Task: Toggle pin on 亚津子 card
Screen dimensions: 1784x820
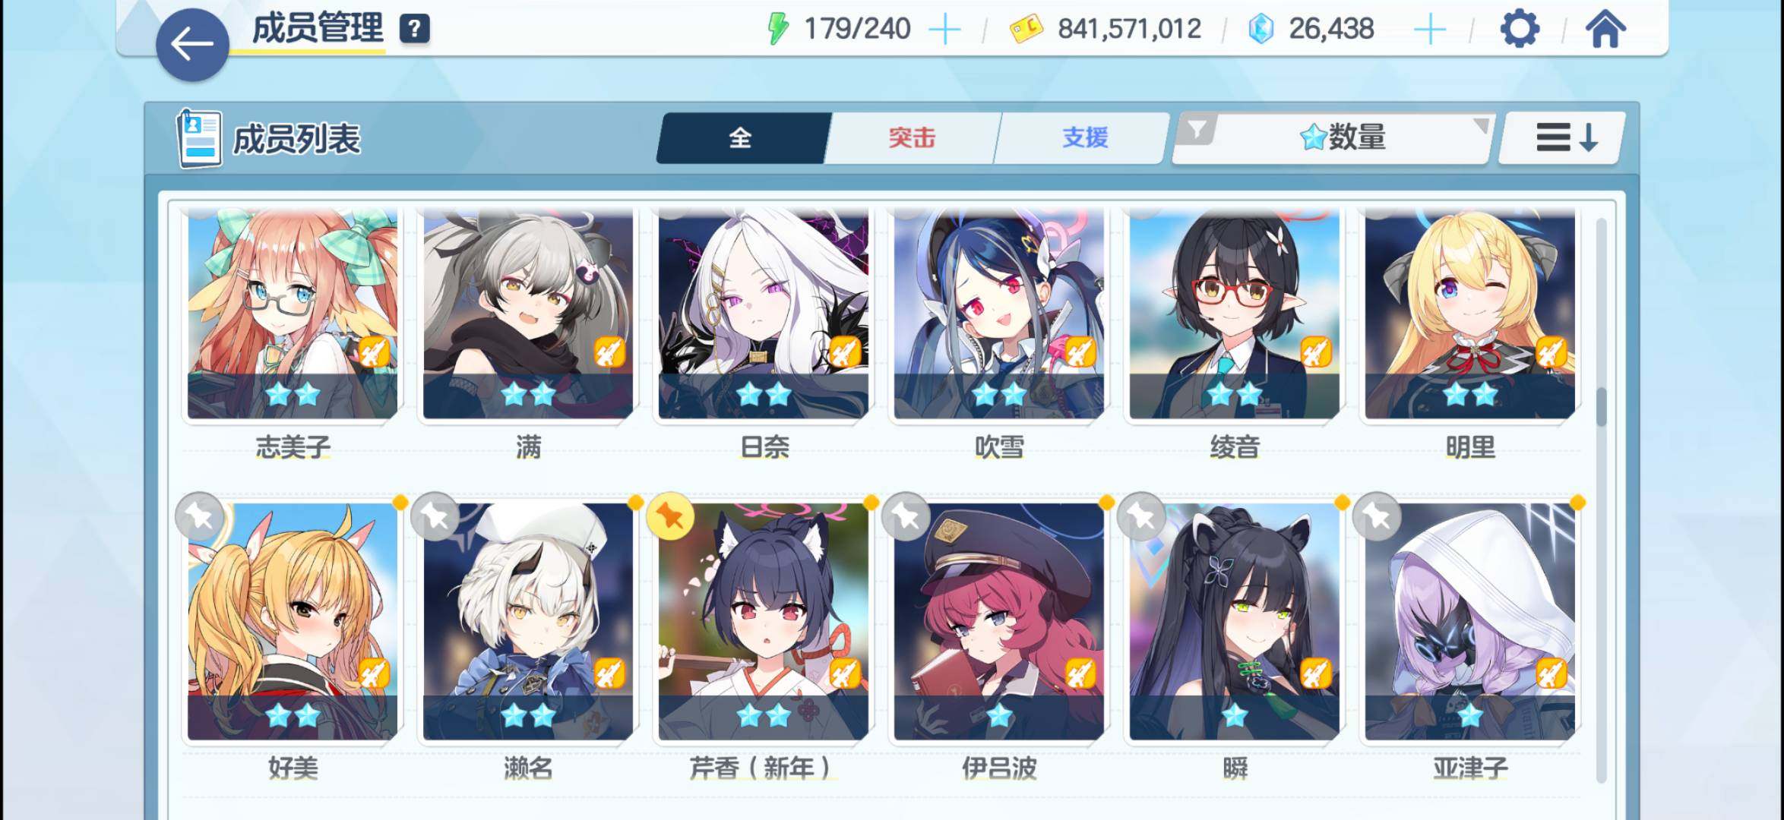Action: [1377, 516]
